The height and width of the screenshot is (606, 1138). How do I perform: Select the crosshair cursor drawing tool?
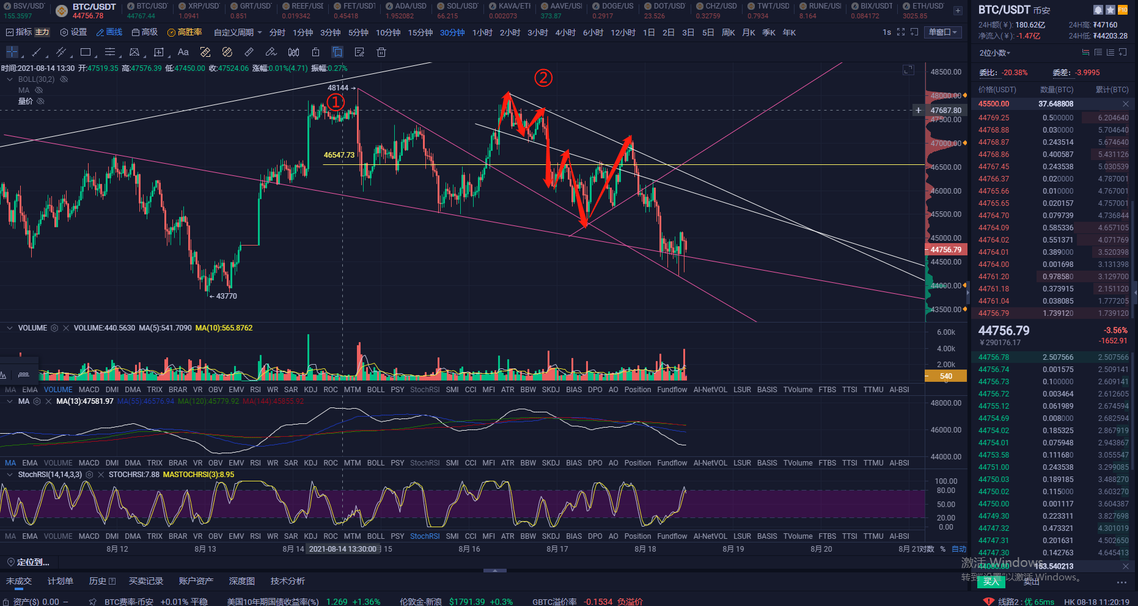click(x=12, y=52)
